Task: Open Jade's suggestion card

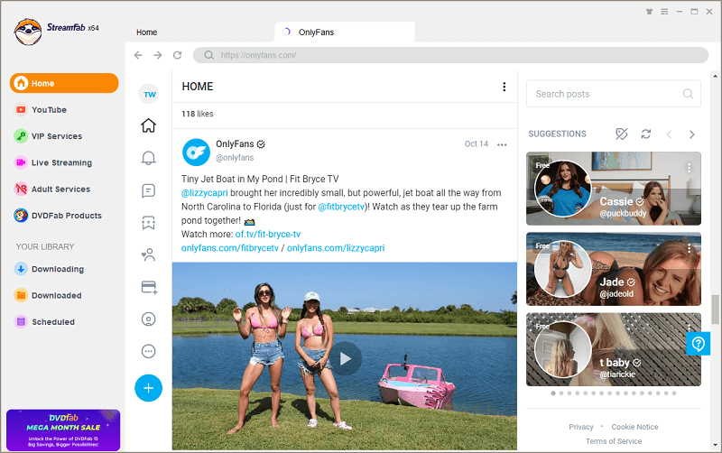Action: 614,269
